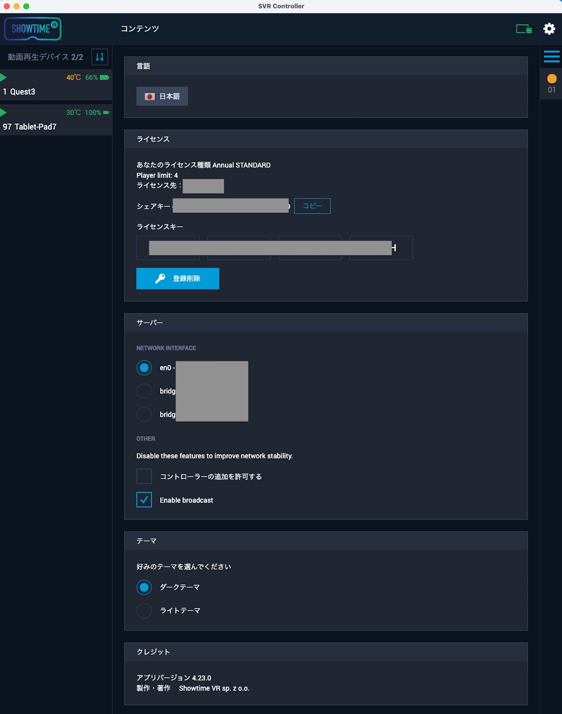
Task: Click the orange status dot labeled 01
Action: [552, 79]
